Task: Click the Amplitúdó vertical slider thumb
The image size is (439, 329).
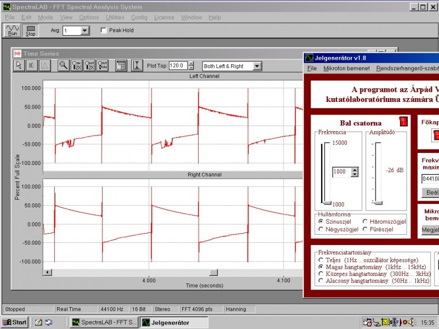Action: point(377,202)
